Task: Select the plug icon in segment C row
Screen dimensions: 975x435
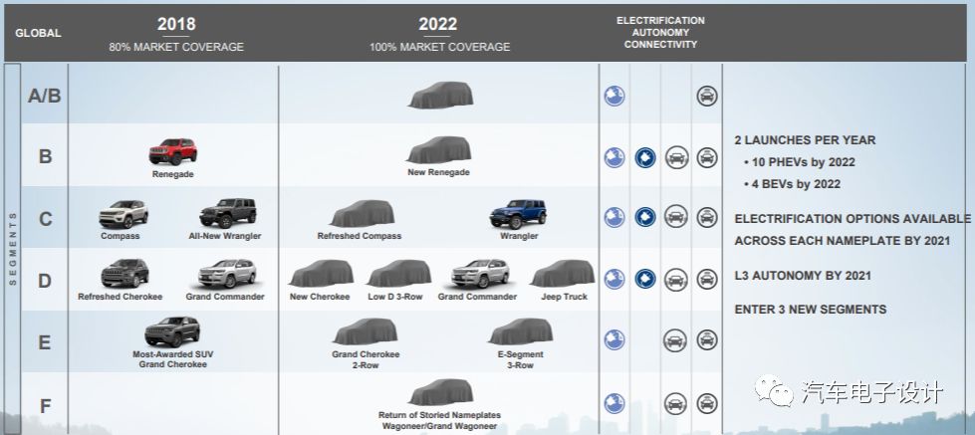Action: coord(645,217)
